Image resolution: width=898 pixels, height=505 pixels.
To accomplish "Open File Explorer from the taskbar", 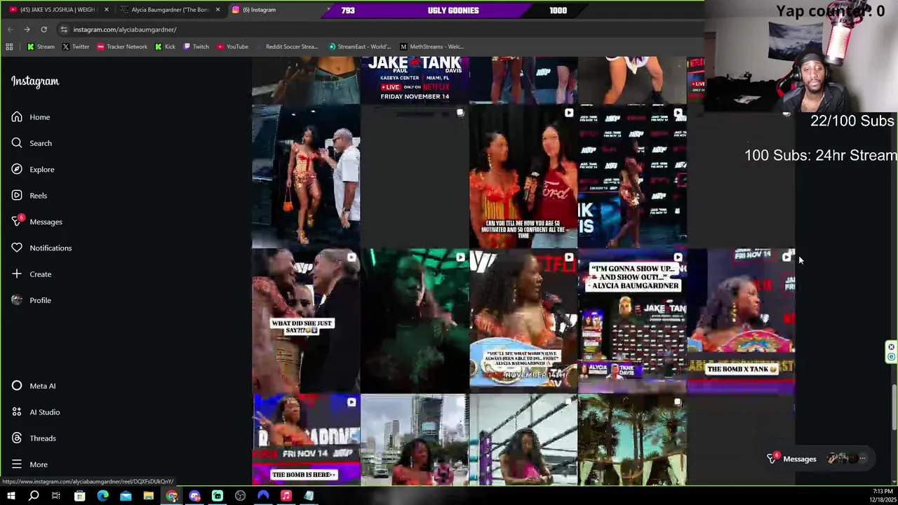I will (148, 496).
